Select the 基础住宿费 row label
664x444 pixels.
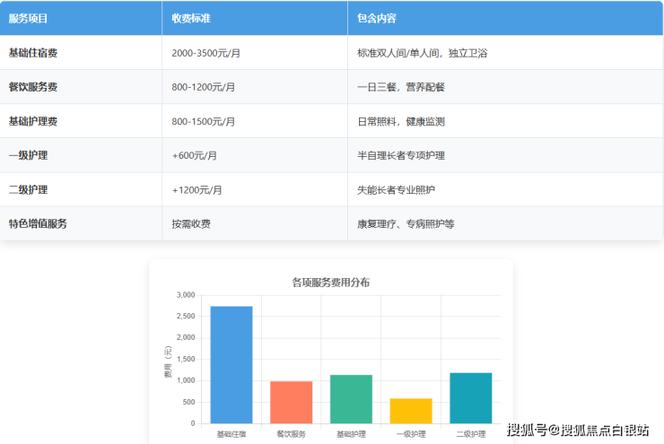tap(33, 53)
